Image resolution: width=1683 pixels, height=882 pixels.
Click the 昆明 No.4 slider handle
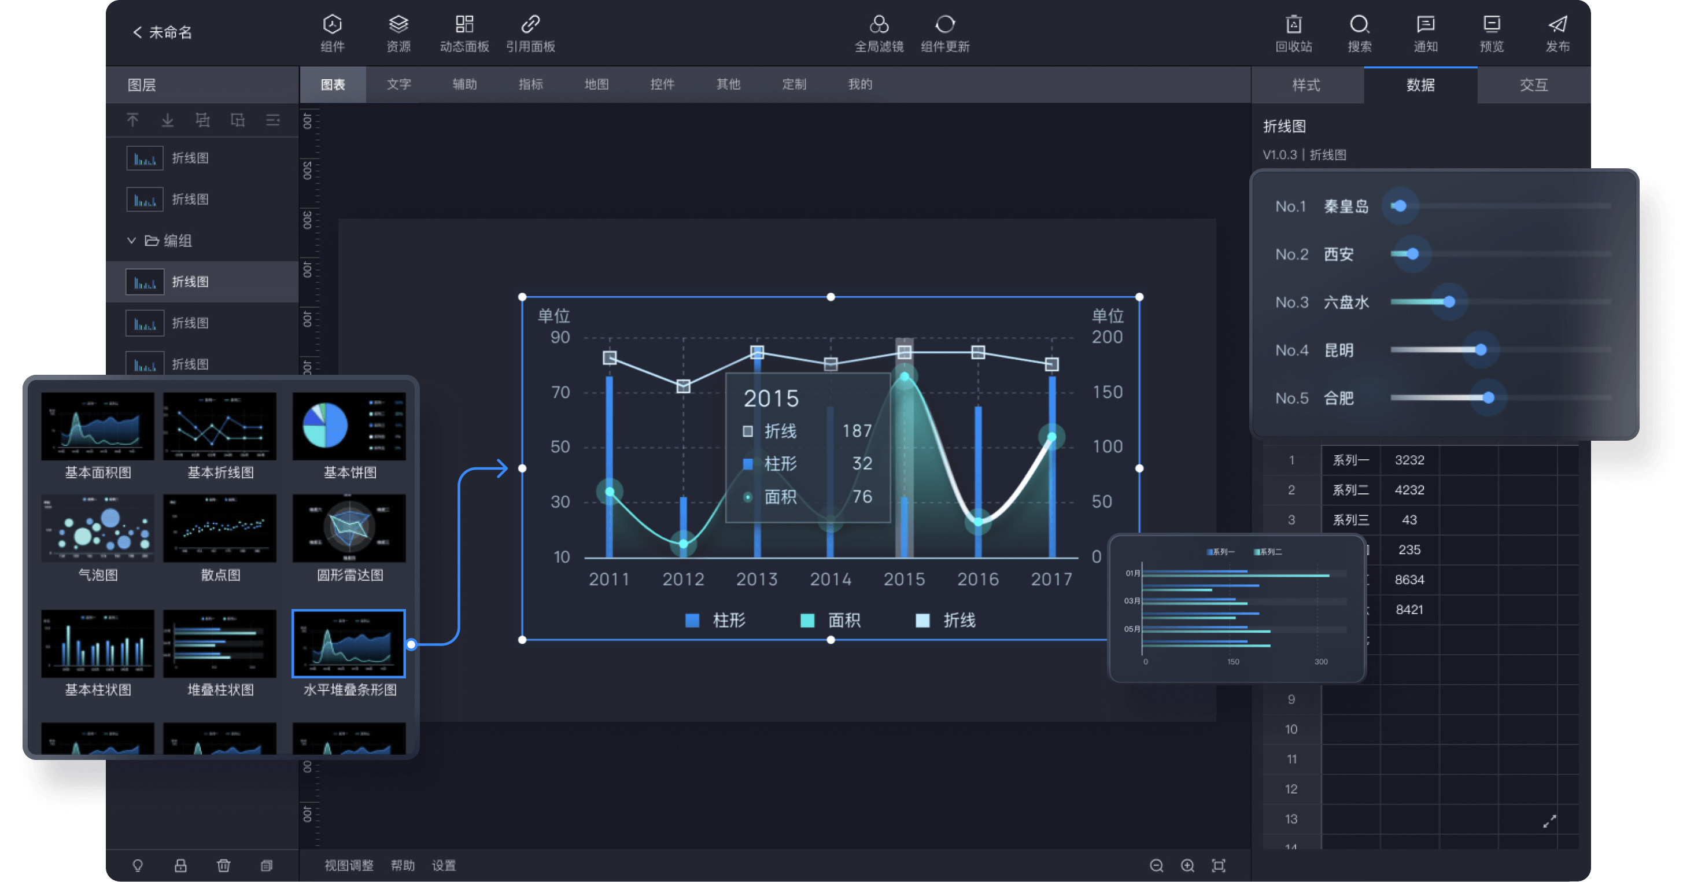pyautogui.click(x=1481, y=349)
